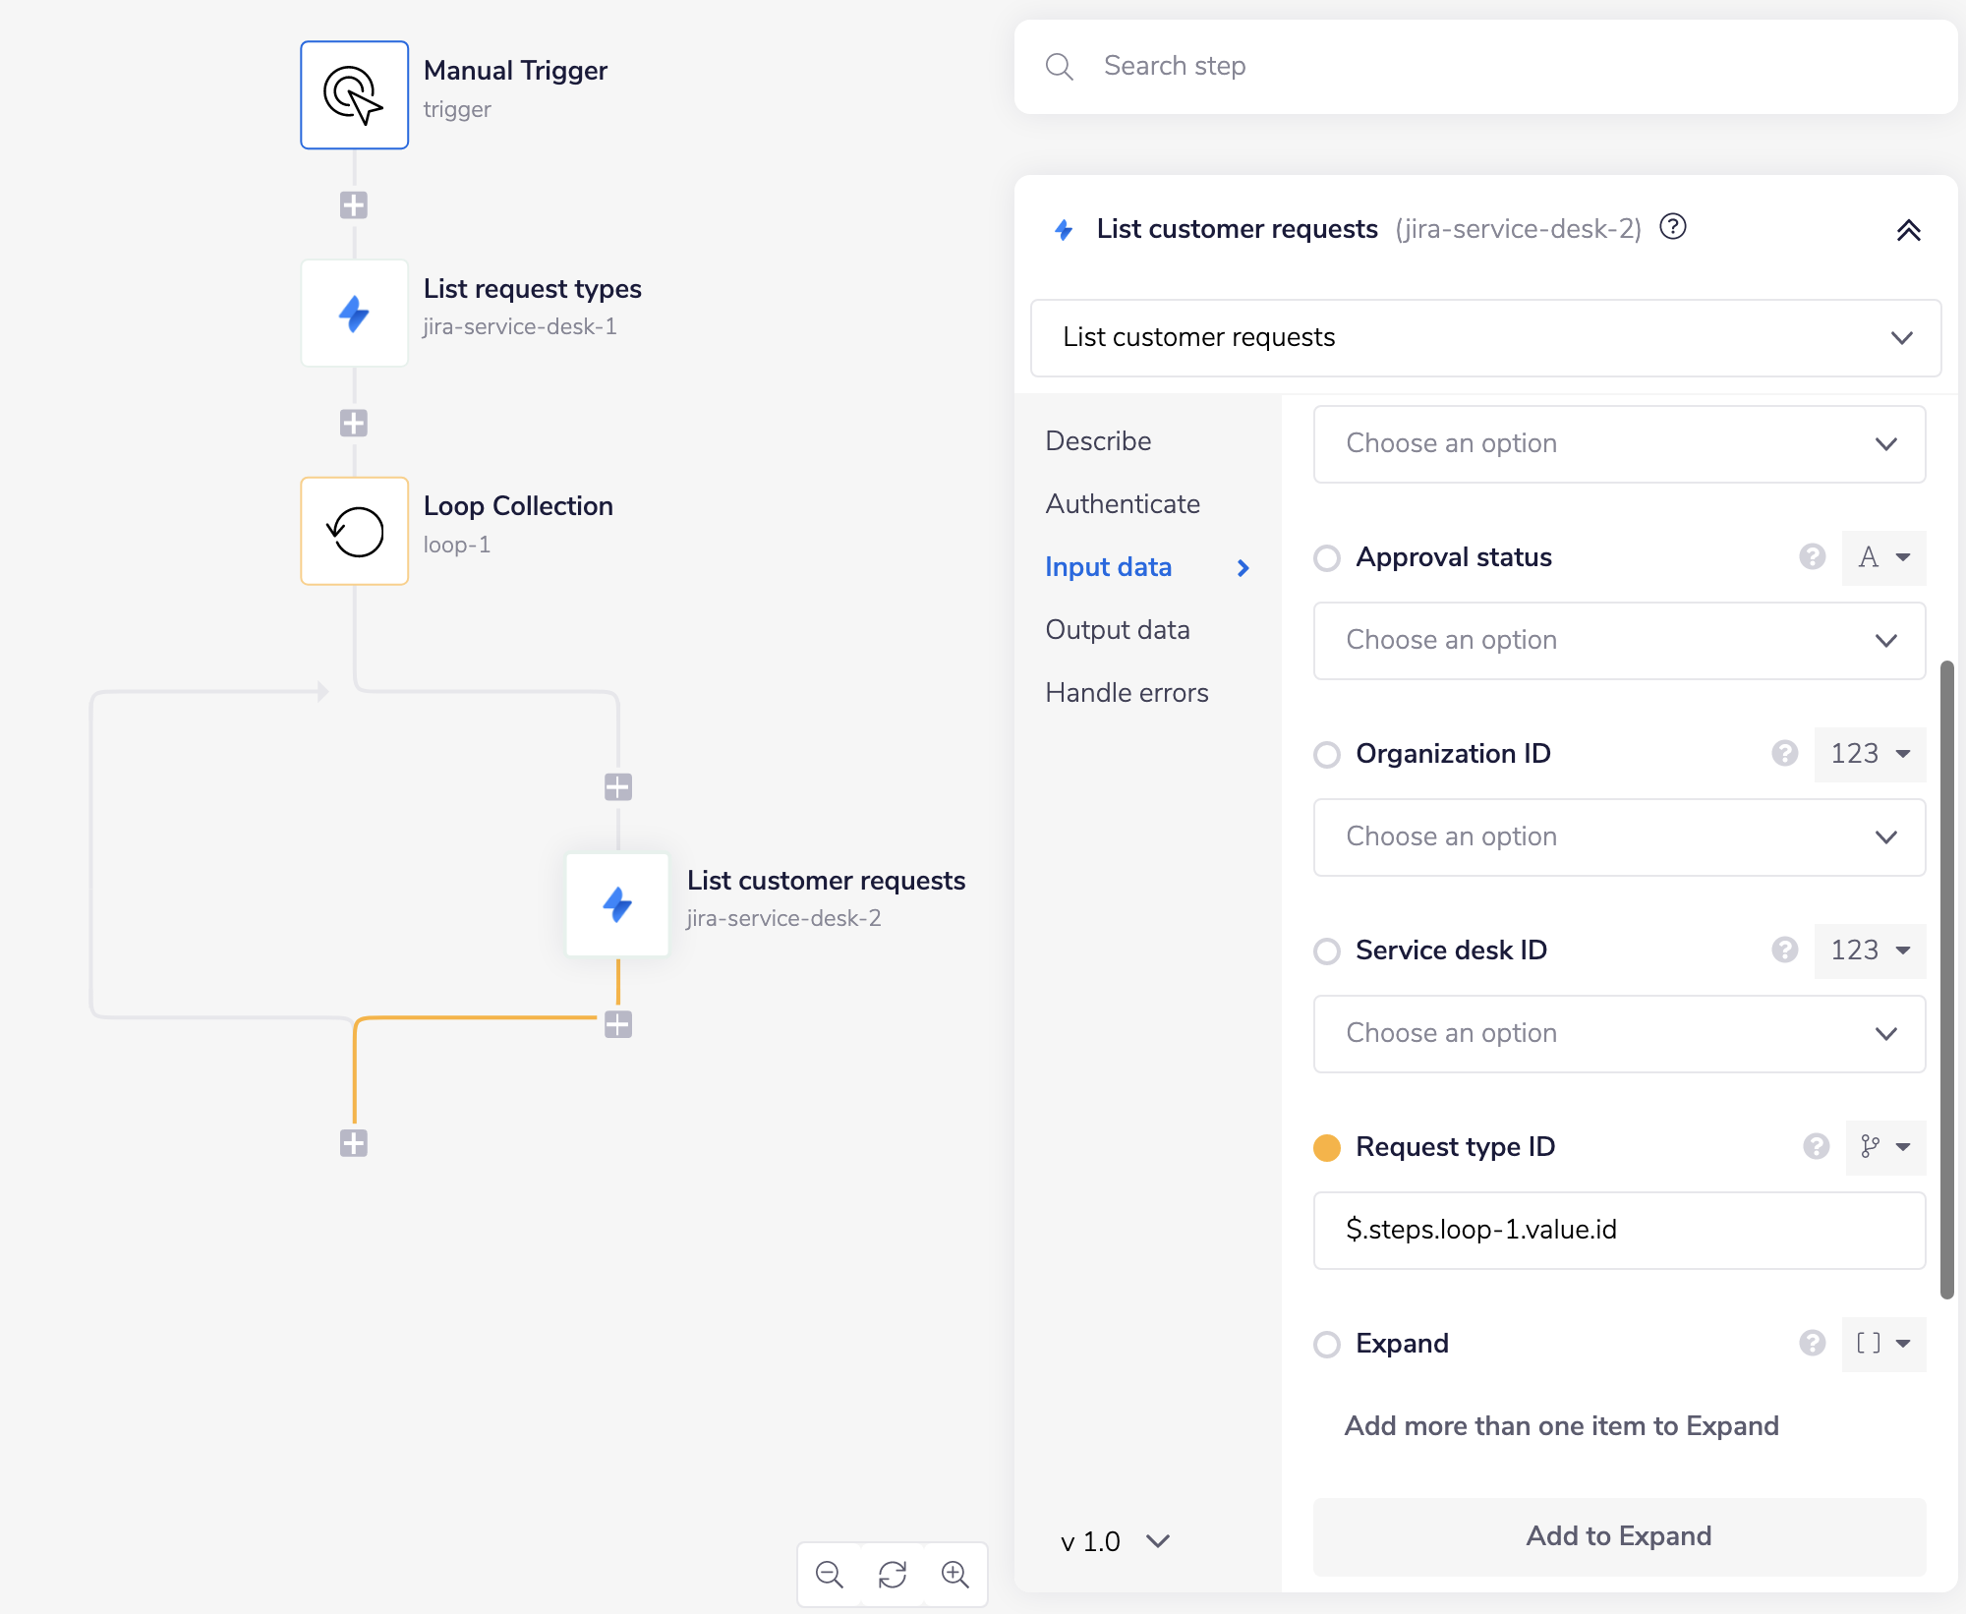This screenshot has height=1614, width=1966.
Task: Select the Approval status radio button
Action: [x=1327, y=557]
